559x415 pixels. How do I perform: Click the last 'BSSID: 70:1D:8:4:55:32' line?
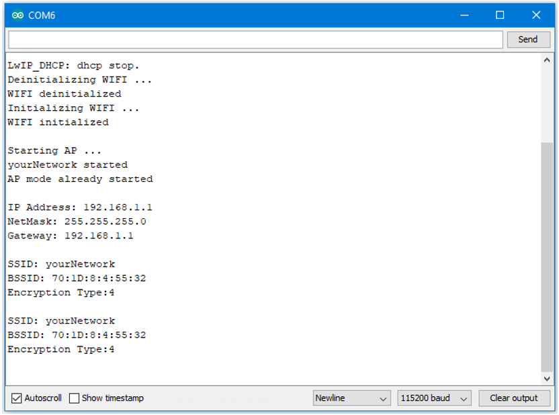click(77, 335)
